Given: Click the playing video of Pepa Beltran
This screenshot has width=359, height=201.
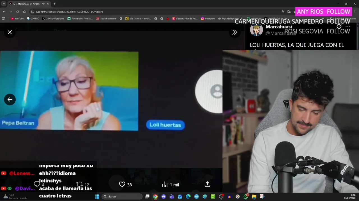Looking at the screenshot, I should pyautogui.click(x=69, y=91).
